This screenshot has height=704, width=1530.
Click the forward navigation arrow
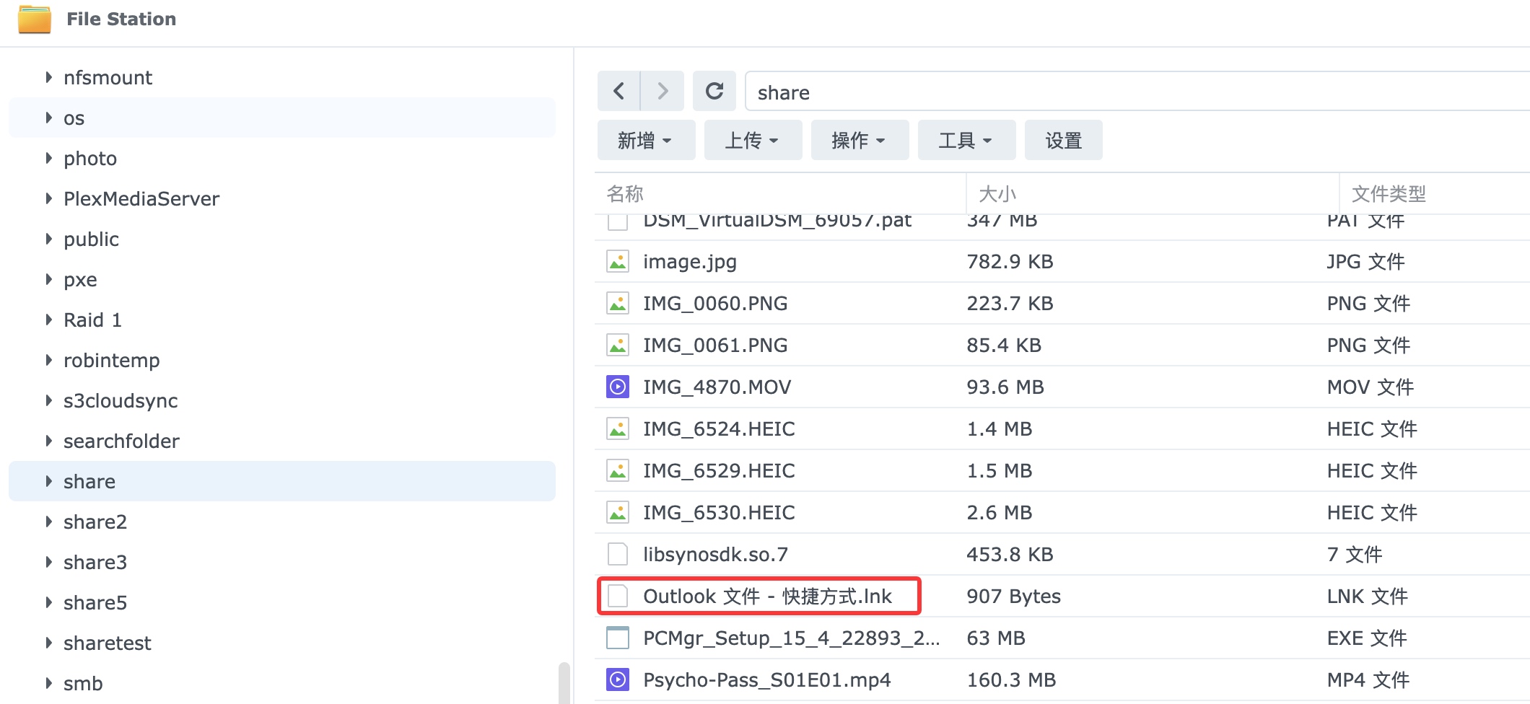pos(663,91)
